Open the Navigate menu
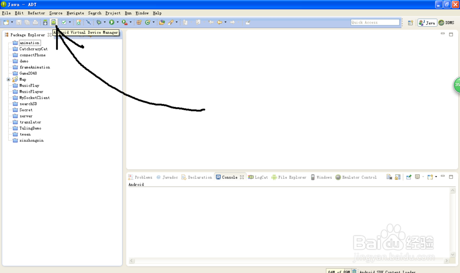The width and height of the screenshot is (460, 273). coord(75,13)
